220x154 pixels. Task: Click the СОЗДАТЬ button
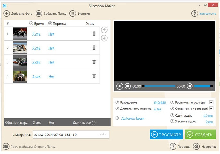tap(200, 134)
